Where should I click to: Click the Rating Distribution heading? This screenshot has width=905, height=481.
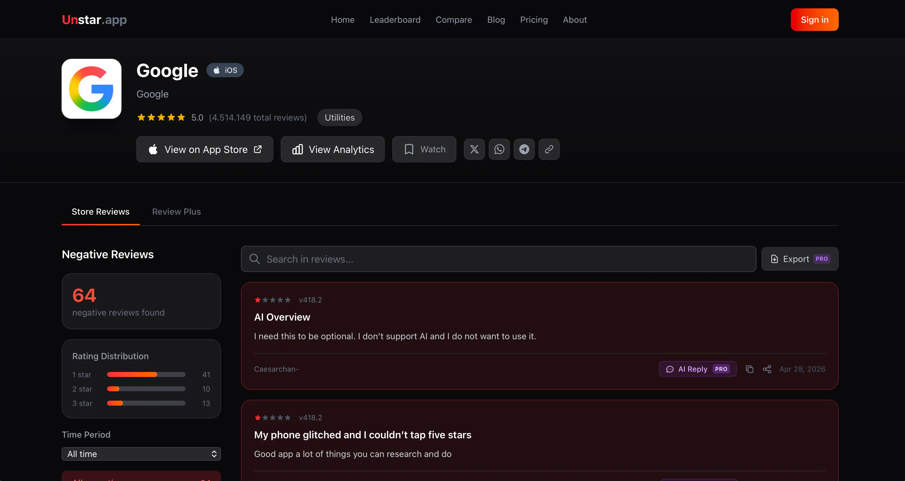pos(110,356)
